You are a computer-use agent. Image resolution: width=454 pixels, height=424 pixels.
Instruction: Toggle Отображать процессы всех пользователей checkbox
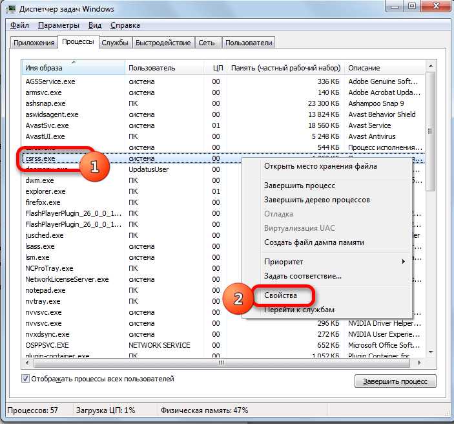25,379
